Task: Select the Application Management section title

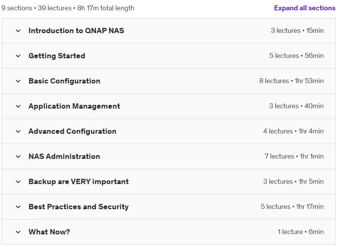Action: 74,106
